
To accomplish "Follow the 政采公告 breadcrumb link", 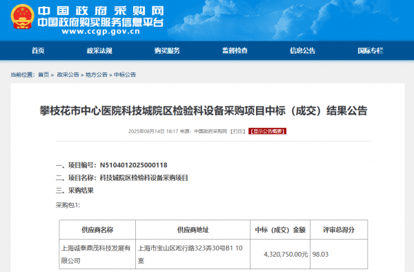I will pyautogui.click(x=68, y=75).
